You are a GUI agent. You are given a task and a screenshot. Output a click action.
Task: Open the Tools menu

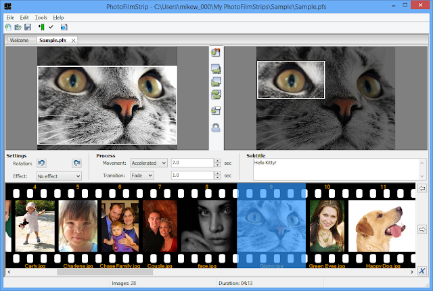pyautogui.click(x=41, y=18)
